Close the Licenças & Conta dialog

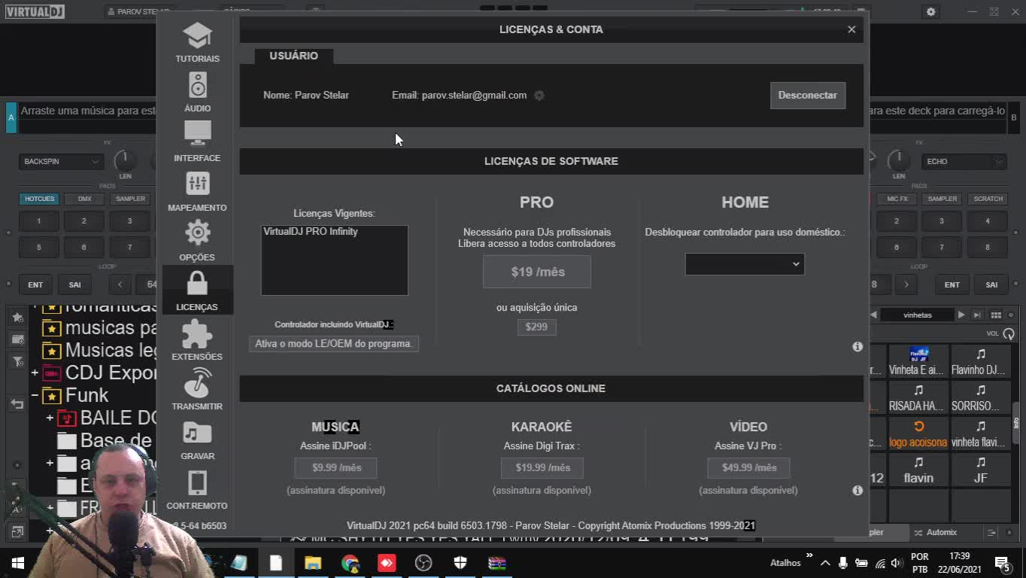[851, 29]
